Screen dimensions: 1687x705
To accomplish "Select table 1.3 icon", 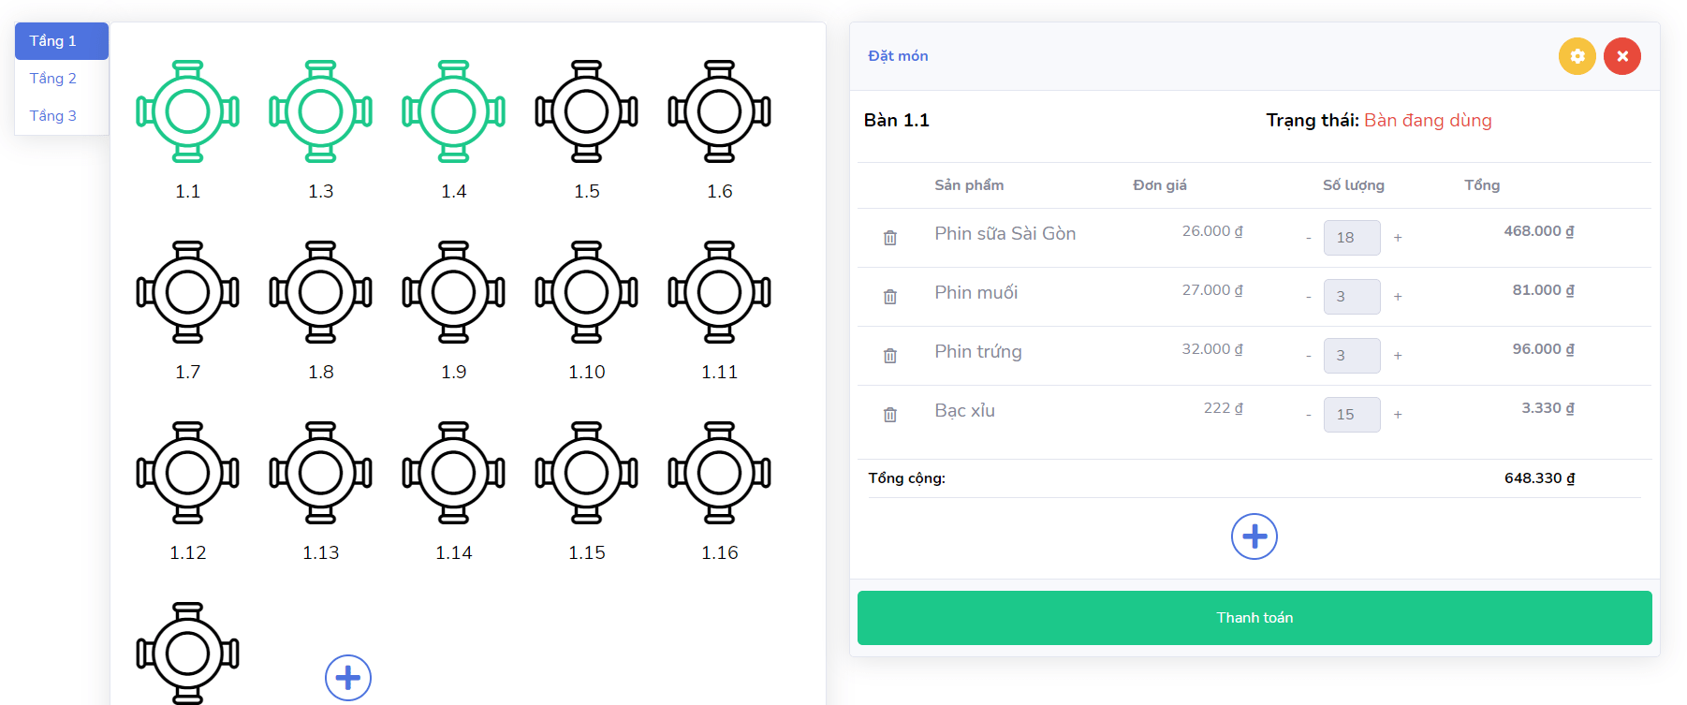I will (320, 111).
